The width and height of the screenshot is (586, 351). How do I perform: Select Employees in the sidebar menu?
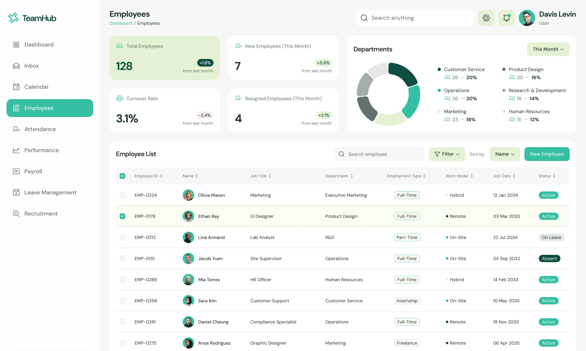click(x=39, y=108)
